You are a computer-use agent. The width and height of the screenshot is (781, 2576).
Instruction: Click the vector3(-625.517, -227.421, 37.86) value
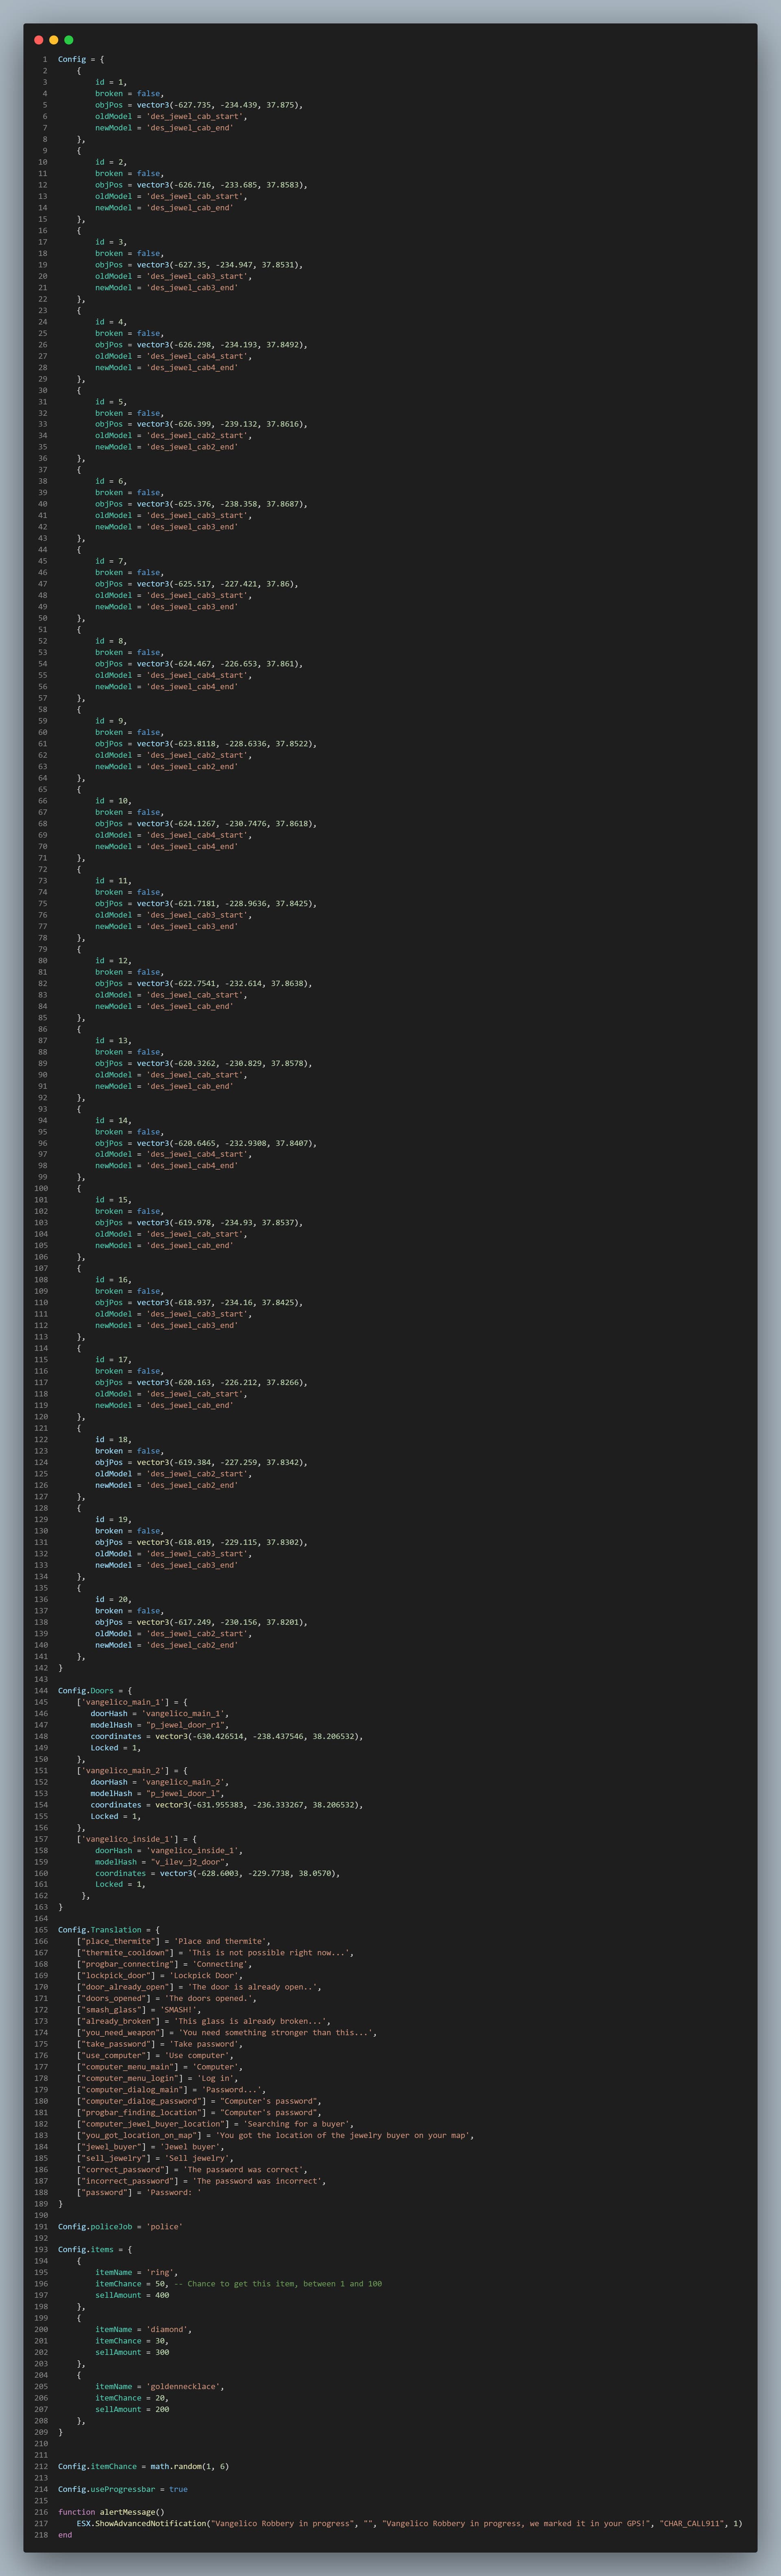coord(217,584)
